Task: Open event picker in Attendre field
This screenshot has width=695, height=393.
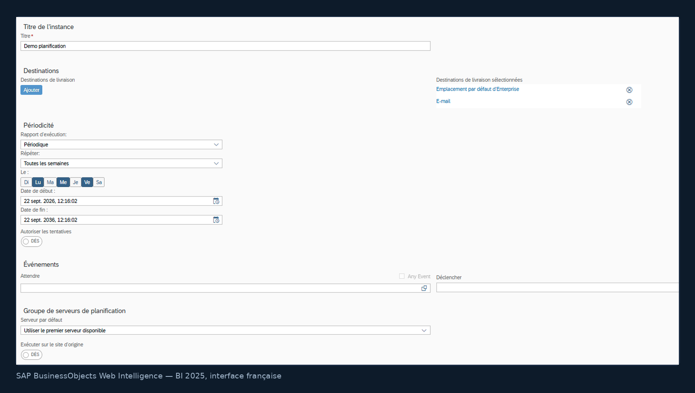Action: coord(424,288)
